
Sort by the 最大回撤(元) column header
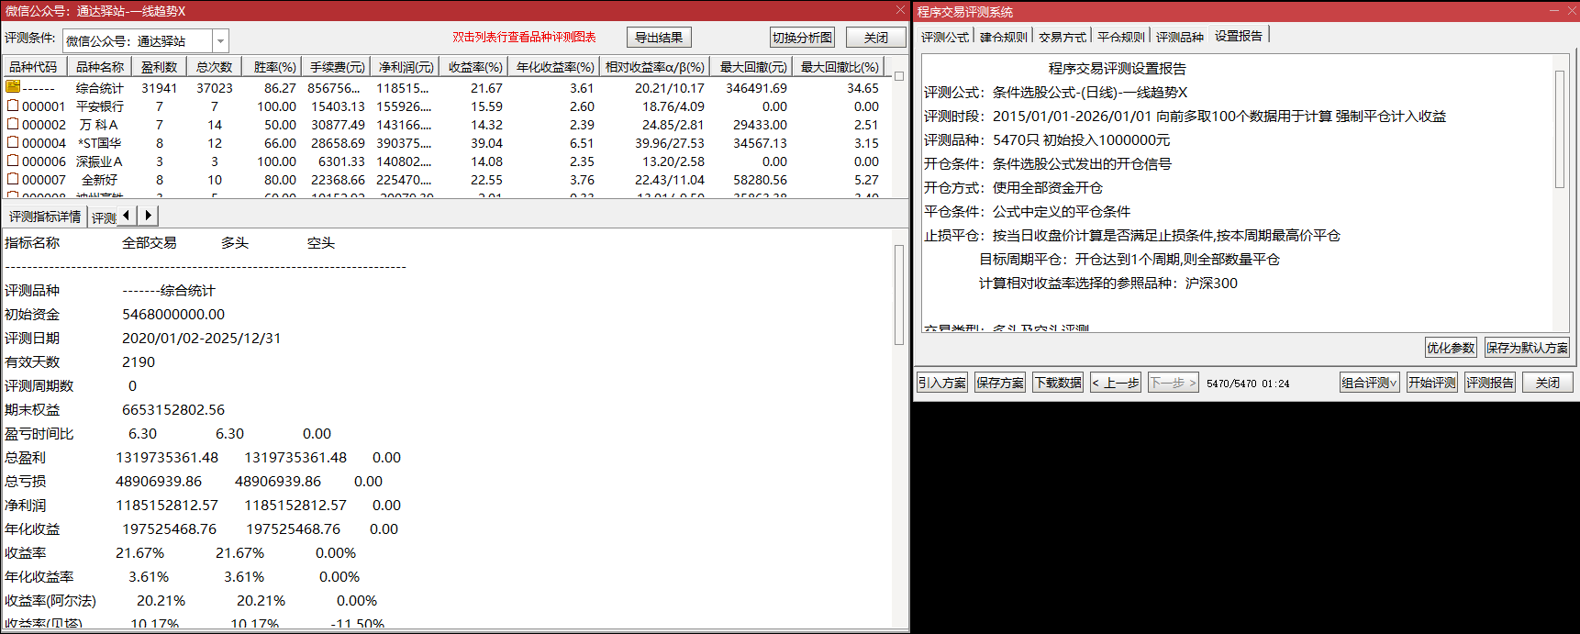752,67
